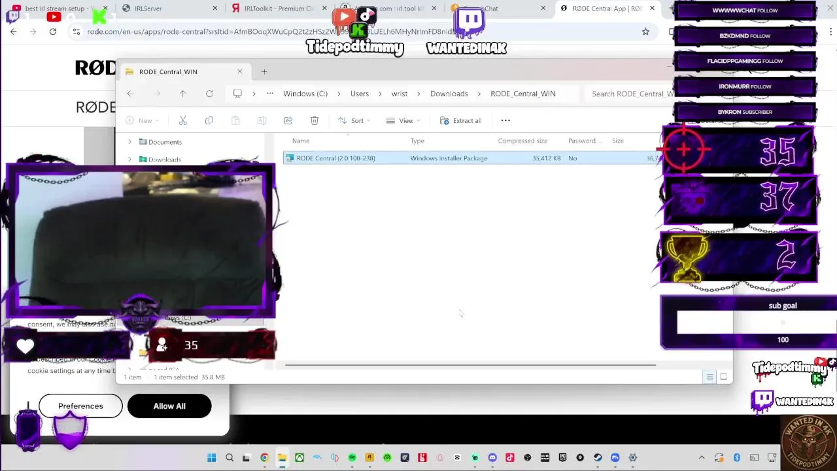Go to Users in the breadcrumb
The image size is (837, 471).
pos(360,94)
